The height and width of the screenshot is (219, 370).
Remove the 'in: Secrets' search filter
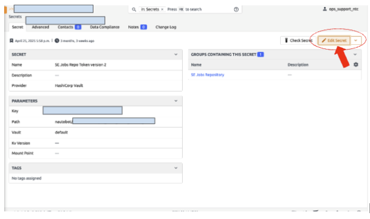(x=162, y=9)
